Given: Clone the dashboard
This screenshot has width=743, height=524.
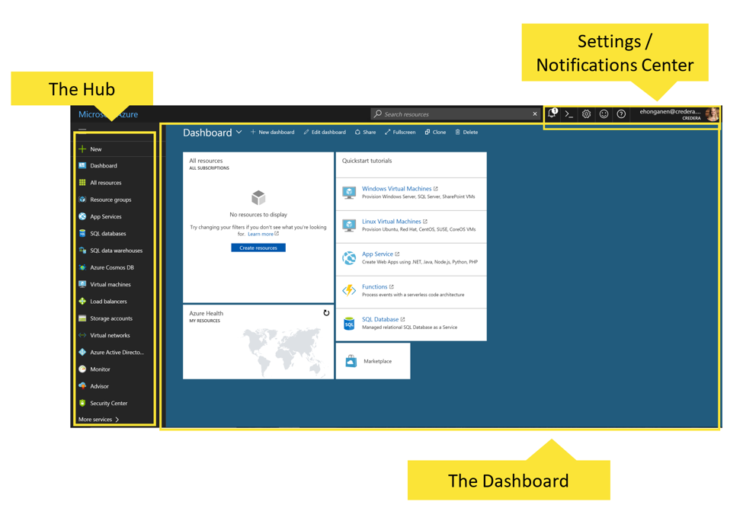Looking at the screenshot, I should [x=435, y=133].
